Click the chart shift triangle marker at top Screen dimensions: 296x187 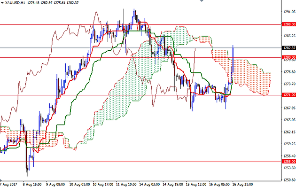click(x=202, y=1)
